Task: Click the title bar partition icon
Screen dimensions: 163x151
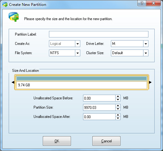Action: pyautogui.click(x=5, y=4)
